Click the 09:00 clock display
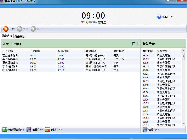 click(93, 16)
